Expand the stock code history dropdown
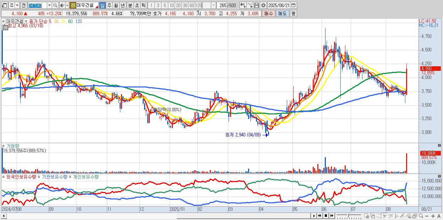The width and height of the screenshot is (443, 220). 49,5
